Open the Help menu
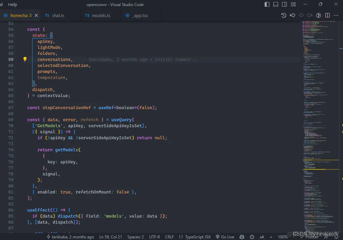The image size is (343, 240). point(12,4)
